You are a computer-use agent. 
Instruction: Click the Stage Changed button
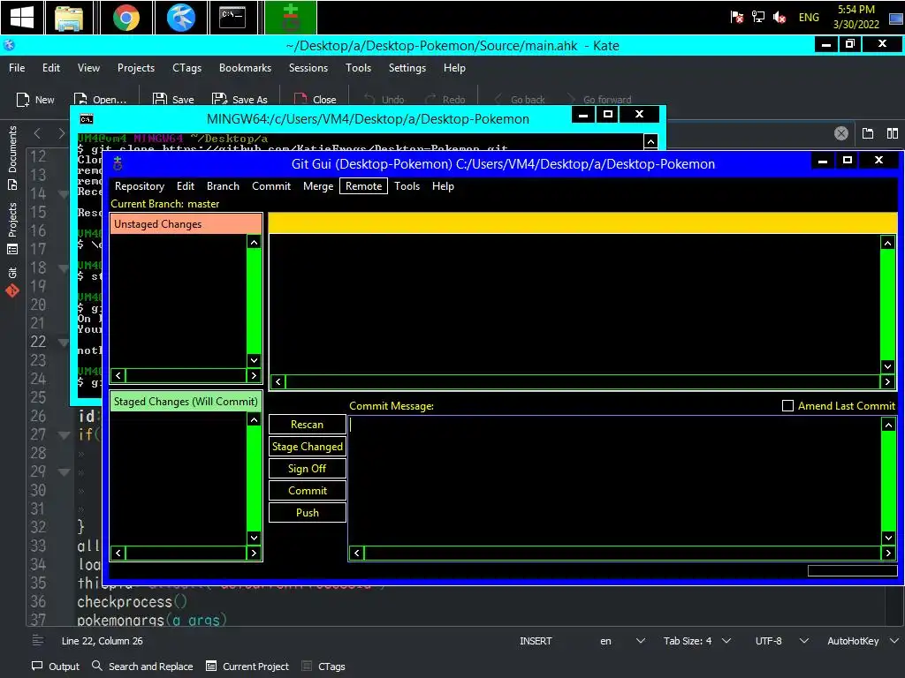[307, 446]
